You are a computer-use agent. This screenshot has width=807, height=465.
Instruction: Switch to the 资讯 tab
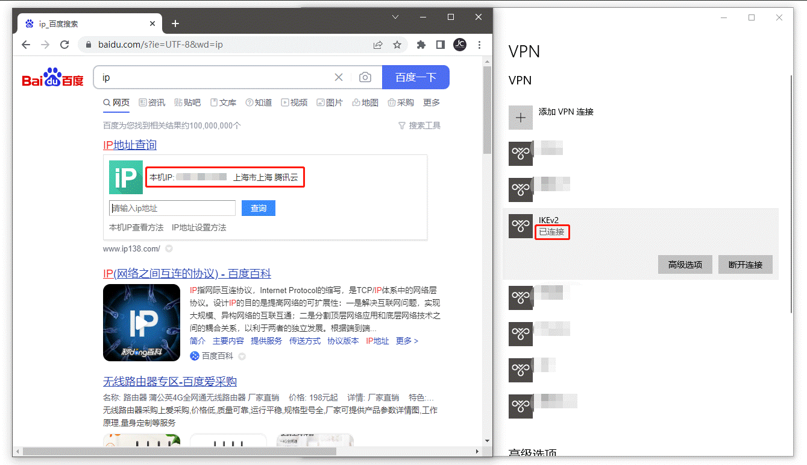point(152,103)
